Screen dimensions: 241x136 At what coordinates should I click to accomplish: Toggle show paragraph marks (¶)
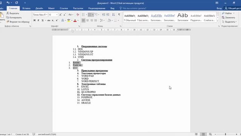tap(119, 15)
